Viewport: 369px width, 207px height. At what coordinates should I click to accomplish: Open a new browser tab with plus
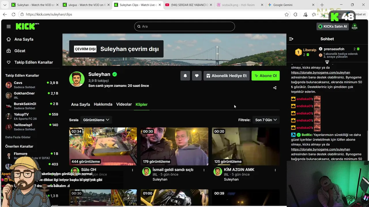click(322, 5)
